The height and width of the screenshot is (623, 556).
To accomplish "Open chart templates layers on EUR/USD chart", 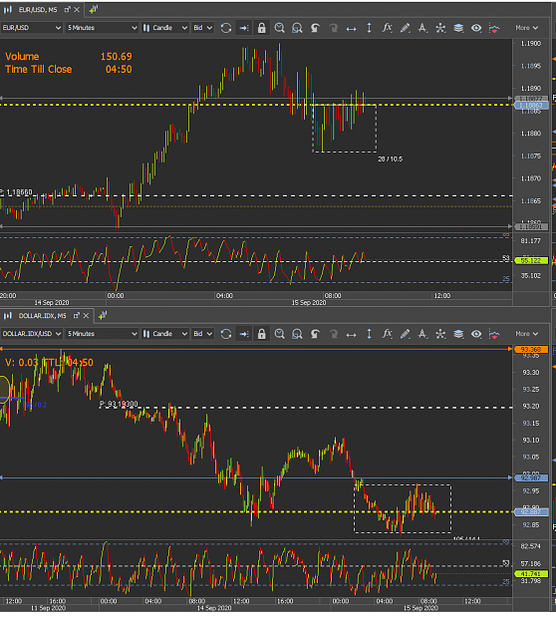I will point(458,28).
